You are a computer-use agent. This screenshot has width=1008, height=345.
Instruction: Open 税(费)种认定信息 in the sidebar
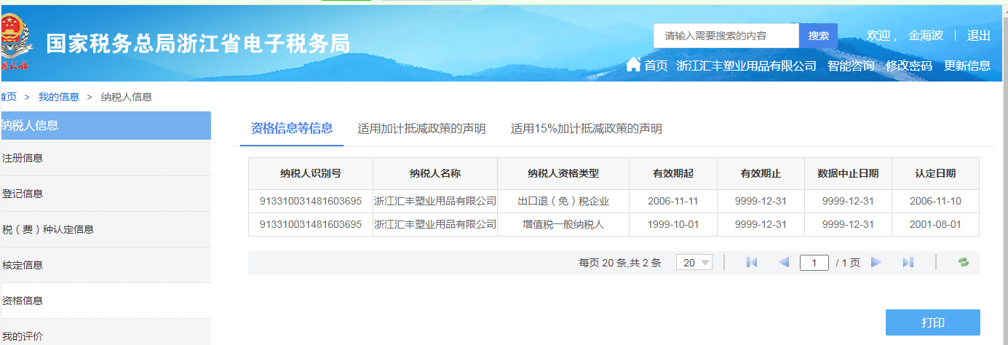coord(48,229)
